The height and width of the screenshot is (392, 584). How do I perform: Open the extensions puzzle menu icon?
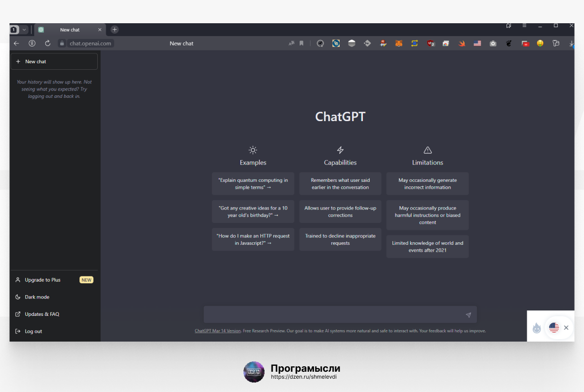pos(556,44)
